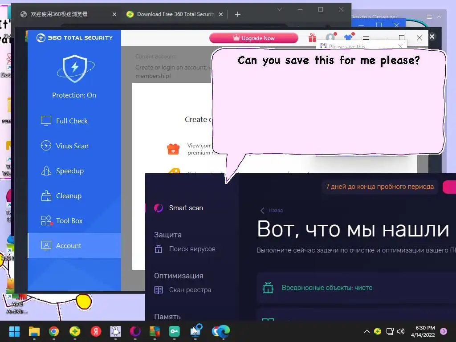Image resolution: width=456 pixels, height=342 pixels.
Task: Open the green key app on the taskbar
Action: click(174, 331)
